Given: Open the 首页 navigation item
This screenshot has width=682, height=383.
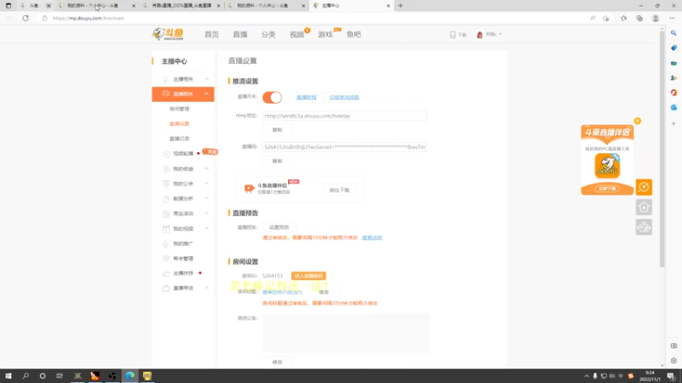Looking at the screenshot, I should tap(211, 34).
